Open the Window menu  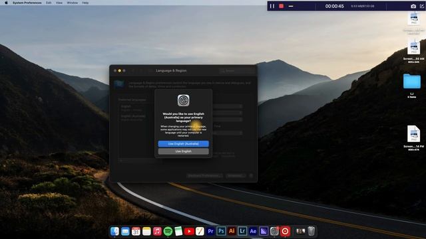[x=73, y=3]
